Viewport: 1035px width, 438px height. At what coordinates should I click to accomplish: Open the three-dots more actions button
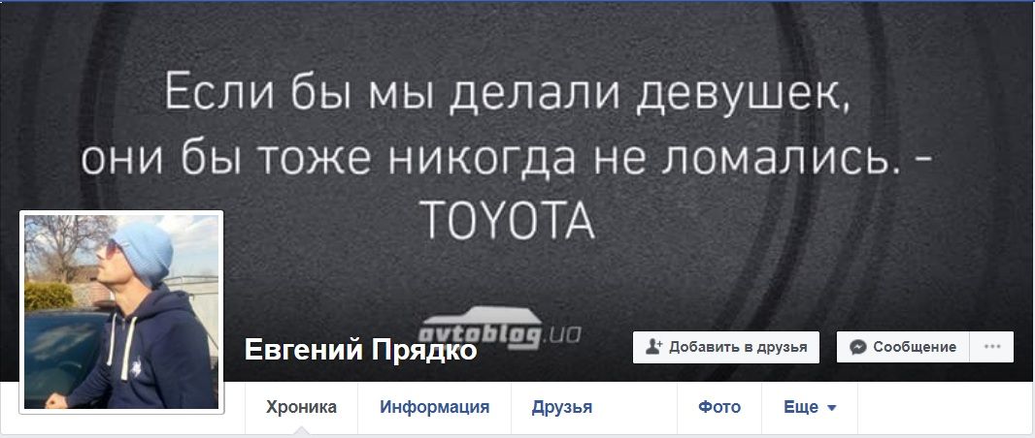point(992,347)
